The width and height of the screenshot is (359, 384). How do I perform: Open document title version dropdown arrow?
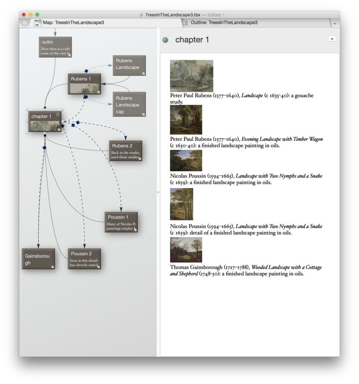tap(223, 15)
